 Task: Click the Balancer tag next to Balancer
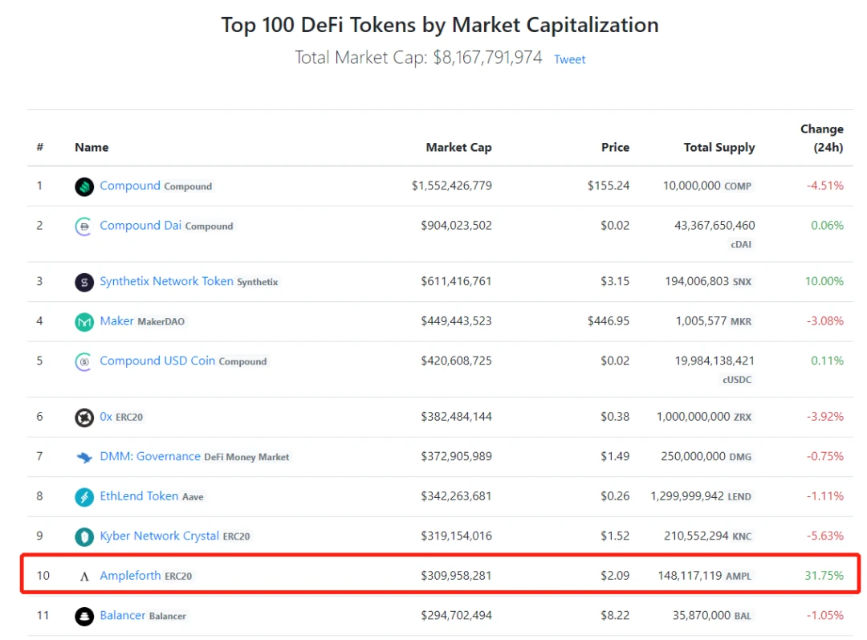[168, 616]
